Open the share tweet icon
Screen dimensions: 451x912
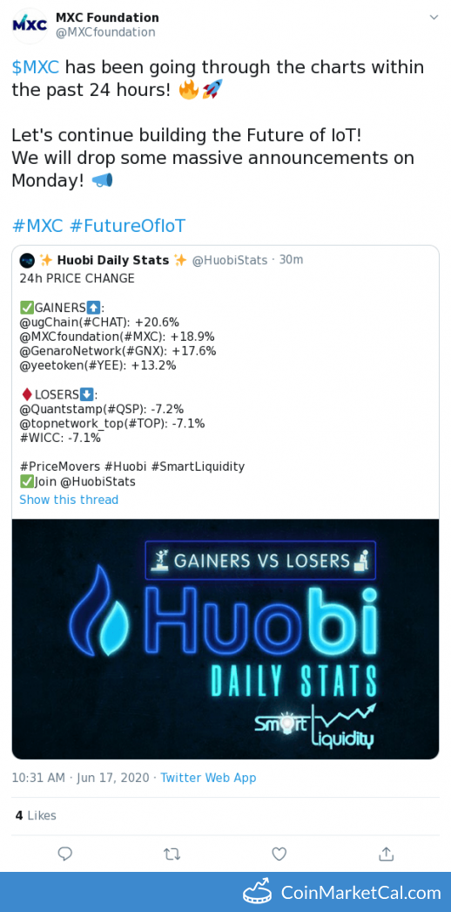tap(386, 854)
